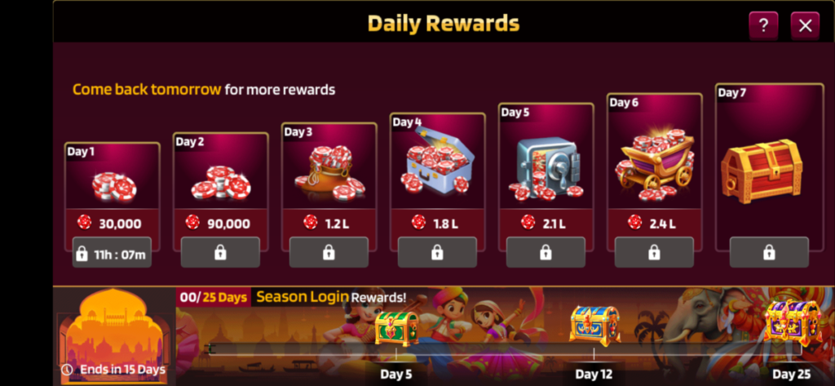Open the help question mark button
Screen dimensions: 835x386
[763, 25]
